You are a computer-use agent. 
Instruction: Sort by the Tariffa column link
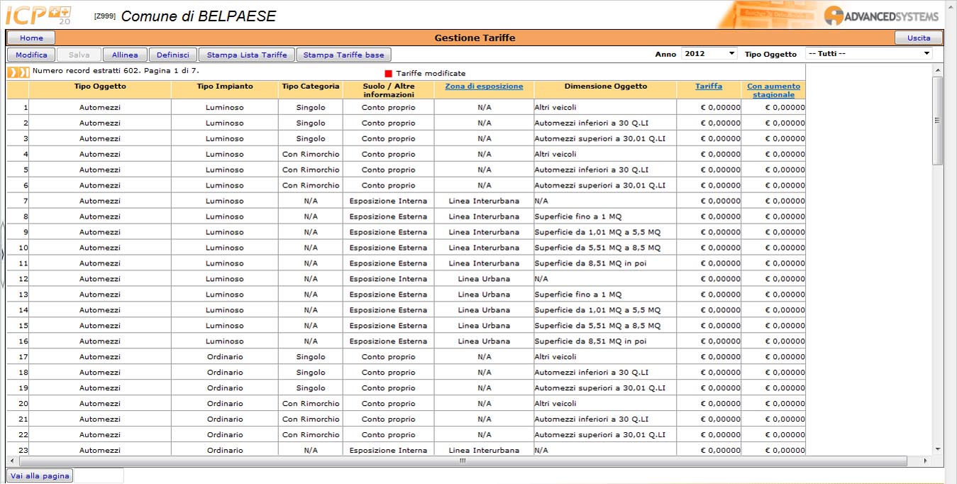pyautogui.click(x=709, y=87)
